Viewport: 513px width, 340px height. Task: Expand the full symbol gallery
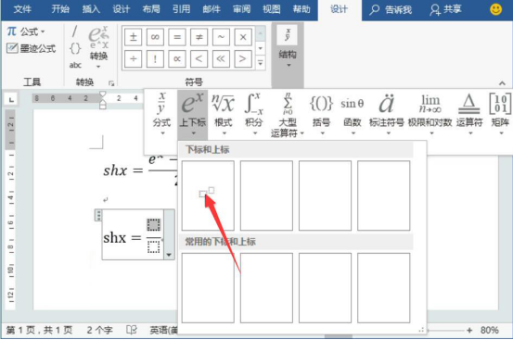pos(261,62)
